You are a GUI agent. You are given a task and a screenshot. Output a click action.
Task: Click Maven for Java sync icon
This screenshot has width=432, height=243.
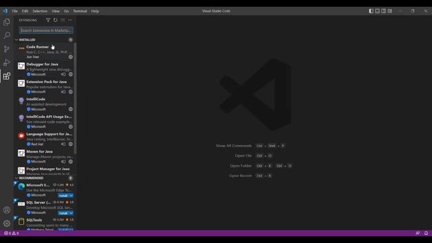point(63,161)
